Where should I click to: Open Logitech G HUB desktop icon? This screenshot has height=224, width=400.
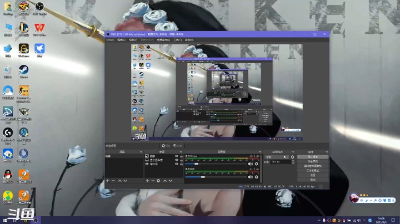click(8, 136)
